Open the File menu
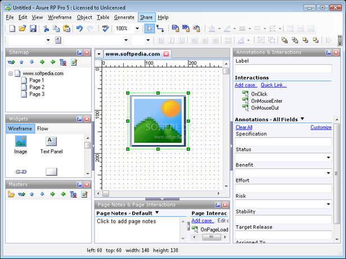The width and height of the screenshot is (346, 259). (x=10, y=17)
